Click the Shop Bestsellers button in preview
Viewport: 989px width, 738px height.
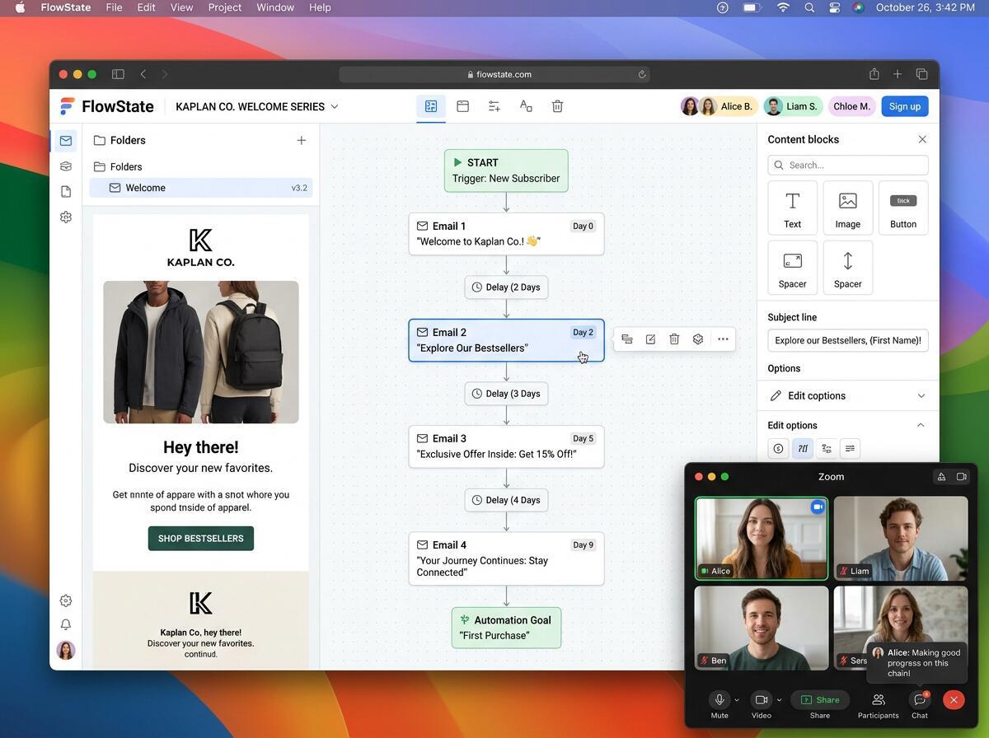click(x=201, y=538)
